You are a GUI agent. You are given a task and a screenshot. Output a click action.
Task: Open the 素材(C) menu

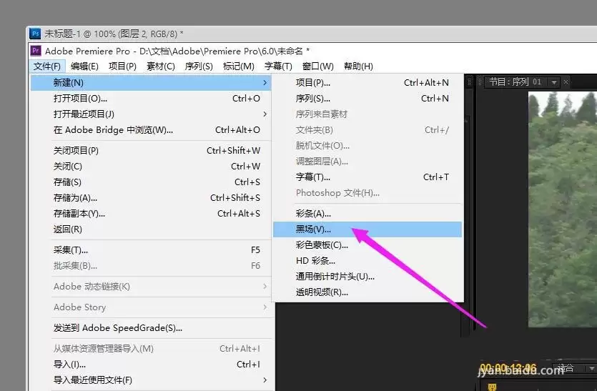tap(161, 66)
